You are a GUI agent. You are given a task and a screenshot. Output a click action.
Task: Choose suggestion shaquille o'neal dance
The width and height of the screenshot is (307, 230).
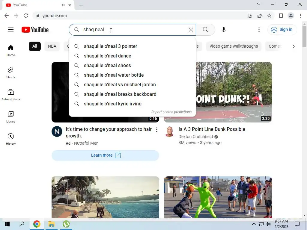coord(132,56)
